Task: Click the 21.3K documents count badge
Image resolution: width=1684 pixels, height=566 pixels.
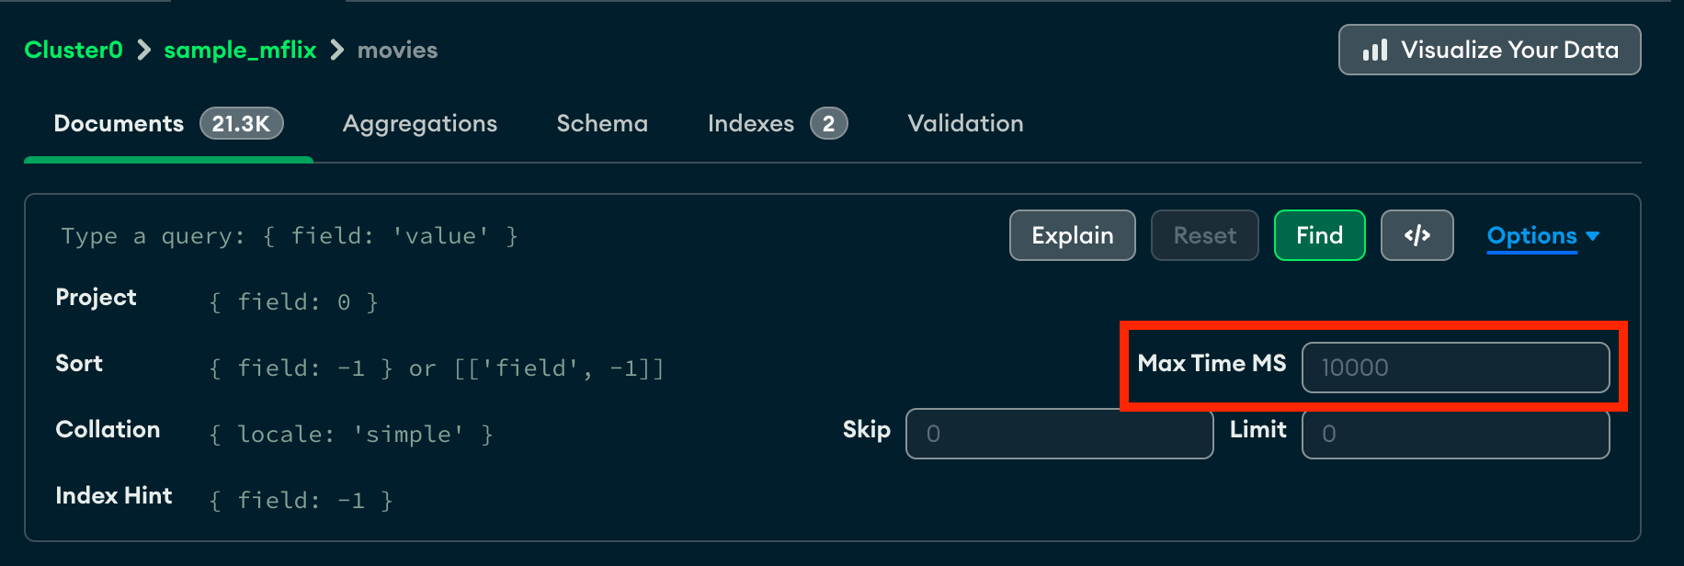Action: [x=241, y=123]
